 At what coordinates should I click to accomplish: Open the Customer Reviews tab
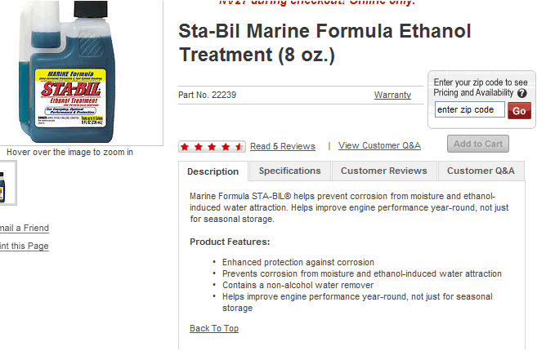[384, 171]
